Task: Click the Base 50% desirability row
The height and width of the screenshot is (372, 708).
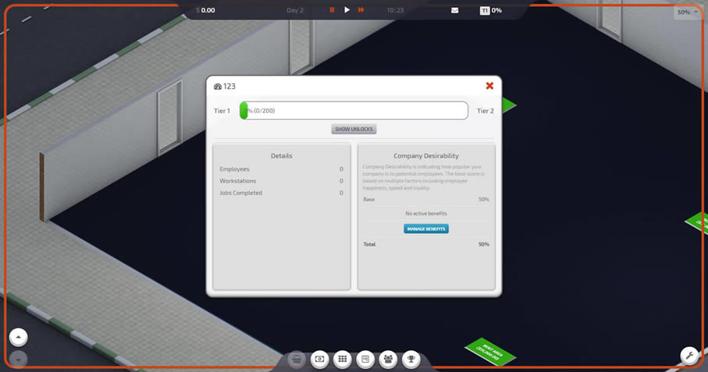Action: point(425,199)
